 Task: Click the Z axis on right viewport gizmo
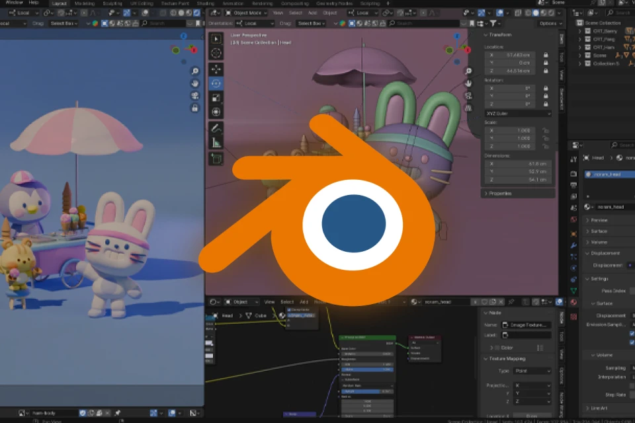tap(457, 36)
